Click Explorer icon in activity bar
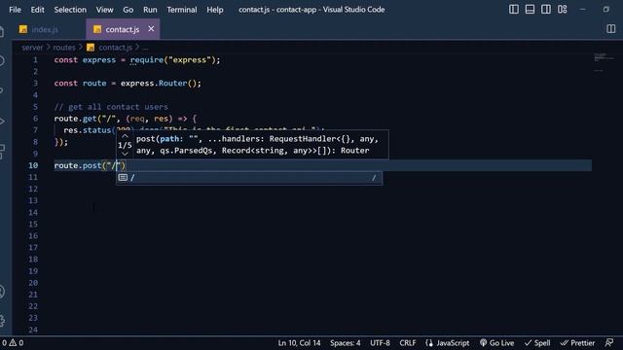The width and height of the screenshot is (623, 350). coord(2,31)
